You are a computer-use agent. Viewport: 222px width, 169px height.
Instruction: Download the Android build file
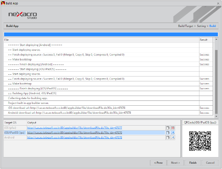point(173,138)
